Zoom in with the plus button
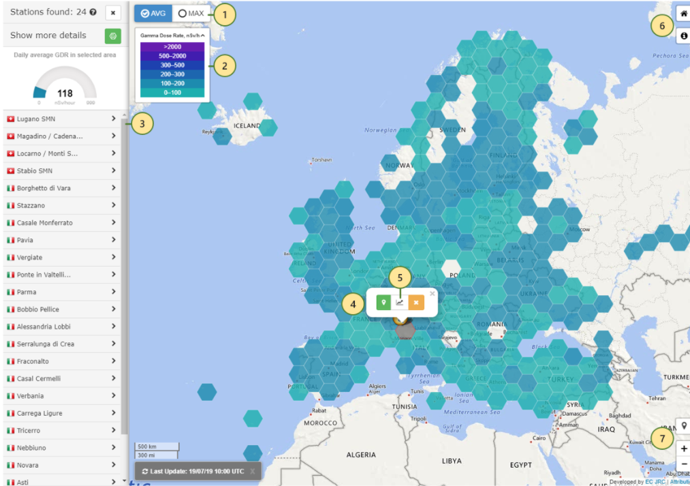The height and width of the screenshot is (486, 690). [x=683, y=449]
